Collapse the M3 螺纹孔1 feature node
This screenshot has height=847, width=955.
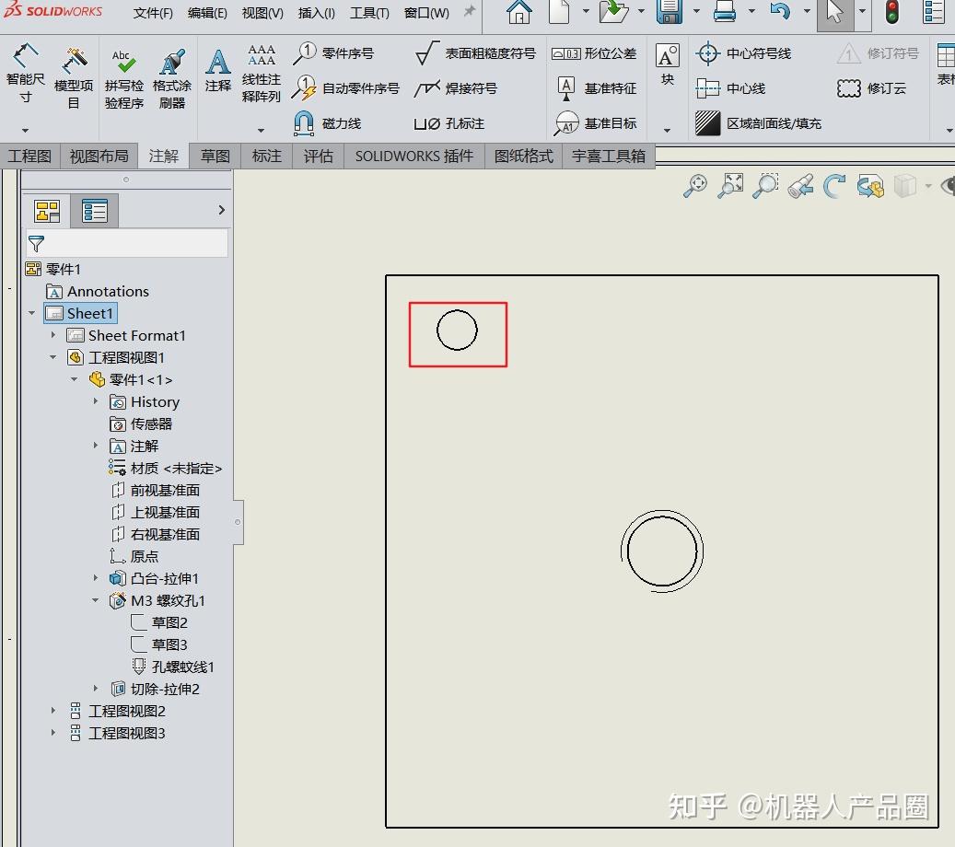[x=96, y=600]
